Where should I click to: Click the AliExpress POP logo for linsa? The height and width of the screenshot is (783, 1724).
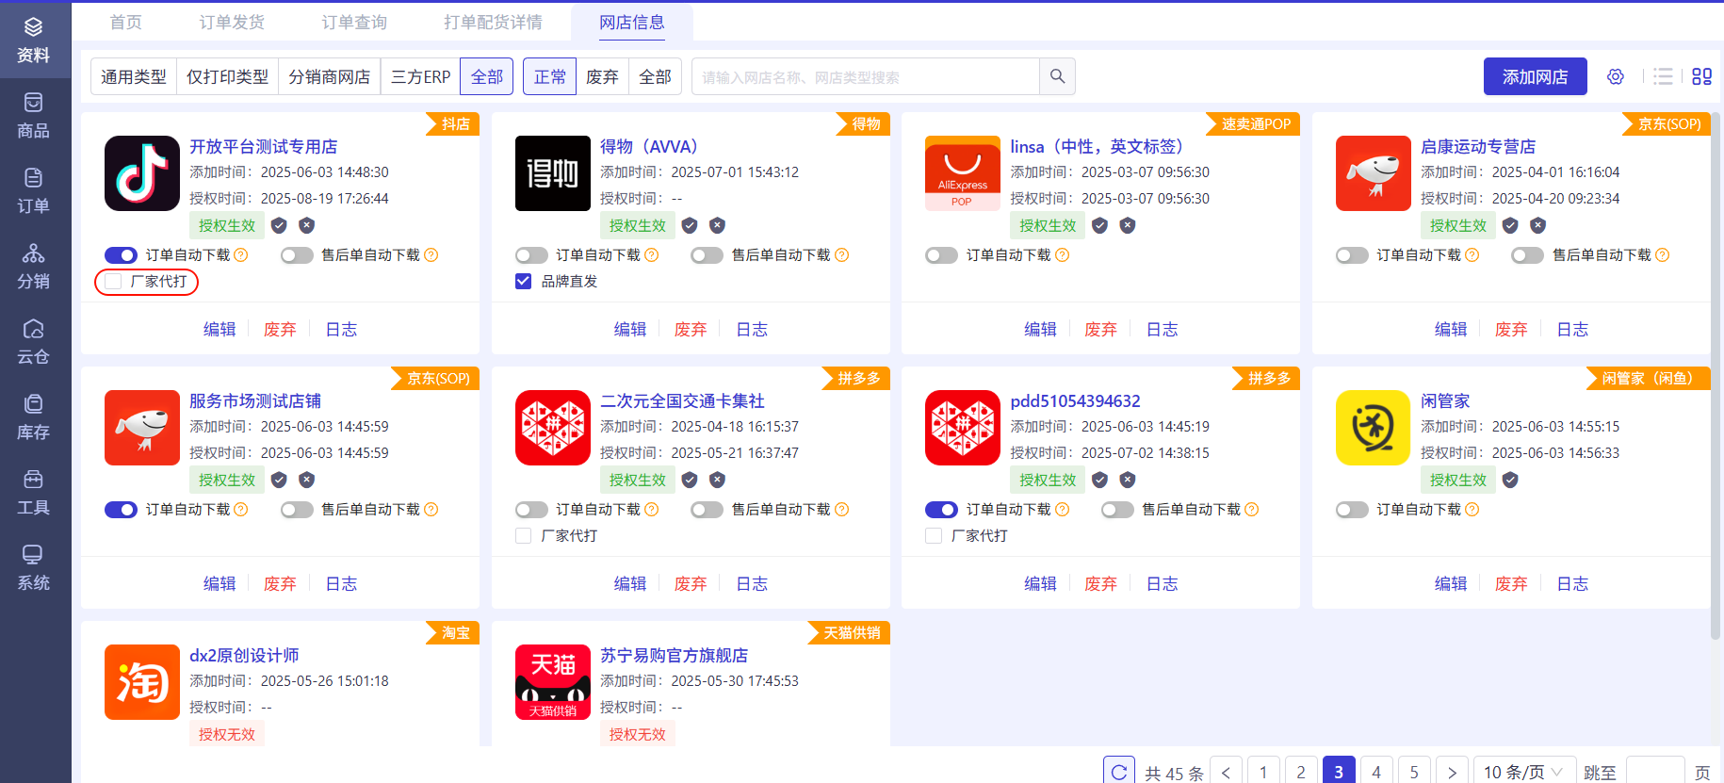click(x=963, y=173)
